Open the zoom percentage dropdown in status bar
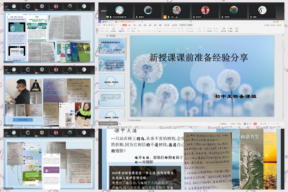Viewport: 288px width, 192px height. pos(265,124)
